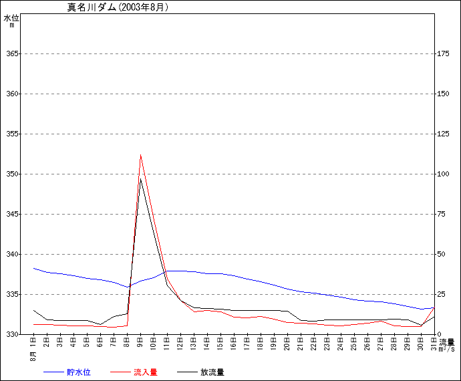This screenshot has height=381, width=461.
Task: Select the 放流量 legend label
Action: click(x=212, y=372)
